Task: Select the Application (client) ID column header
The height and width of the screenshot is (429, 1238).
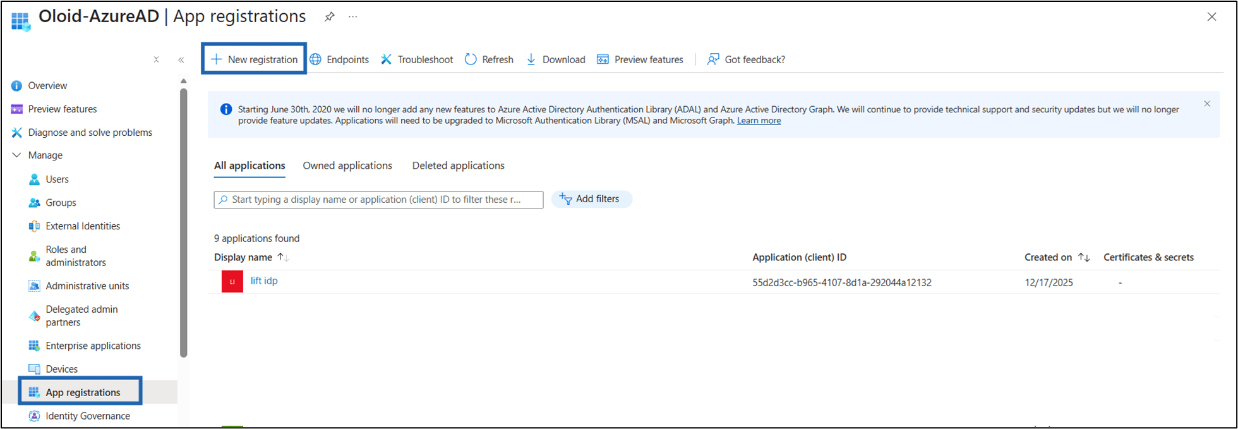Action: 799,258
